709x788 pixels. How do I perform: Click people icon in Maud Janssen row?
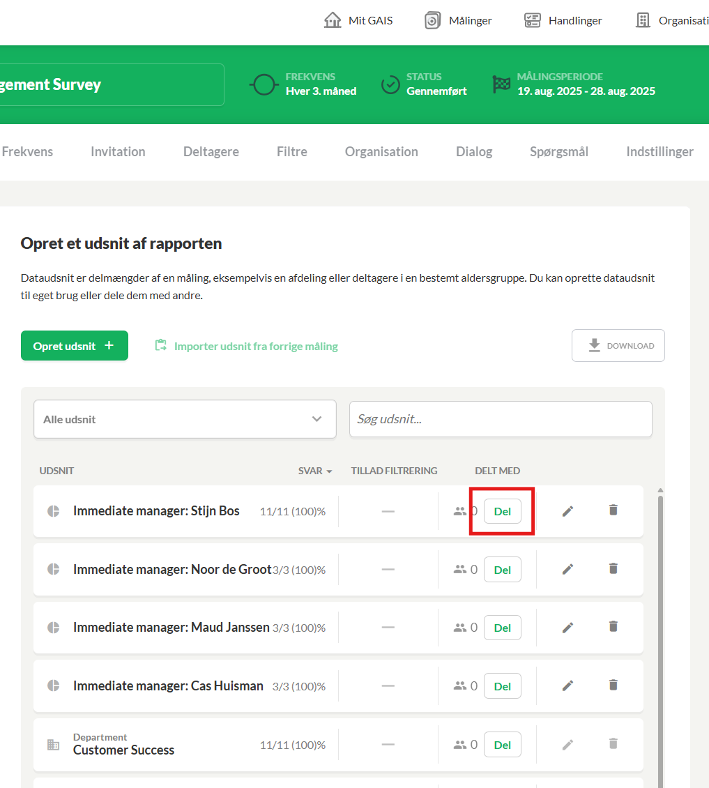pos(460,628)
